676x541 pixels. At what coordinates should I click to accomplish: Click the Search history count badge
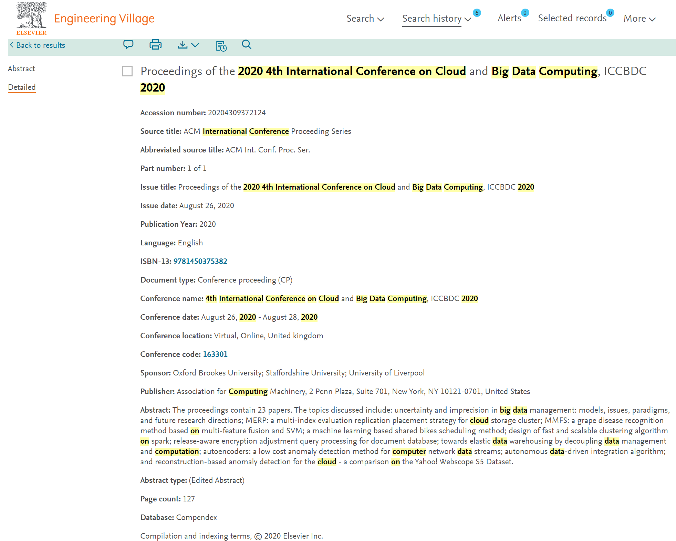(477, 13)
